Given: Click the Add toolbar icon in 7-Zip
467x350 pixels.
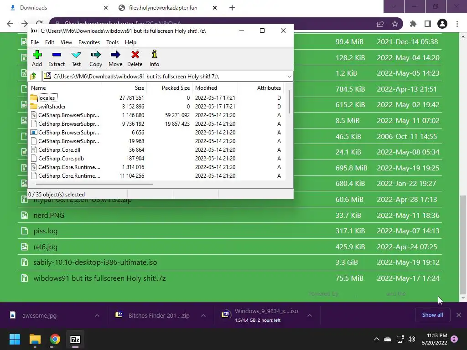Looking at the screenshot, I should pos(37,58).
